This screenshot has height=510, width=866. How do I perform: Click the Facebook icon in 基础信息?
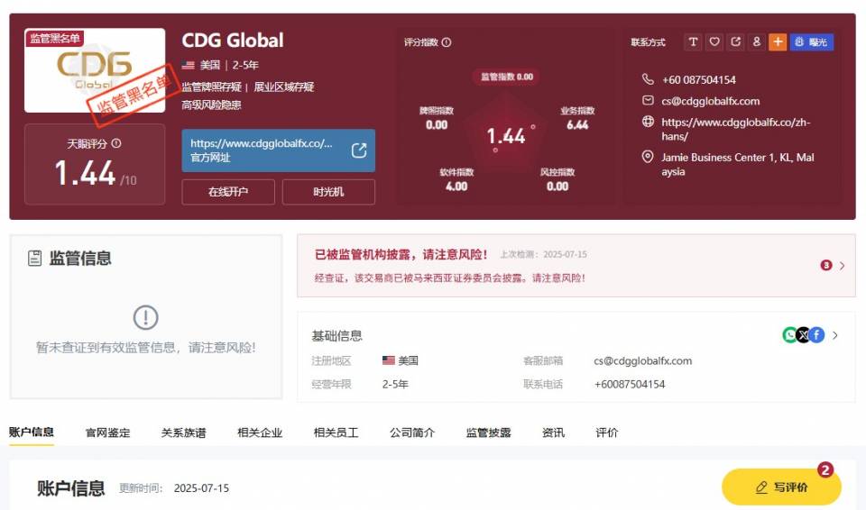point(816,335)
